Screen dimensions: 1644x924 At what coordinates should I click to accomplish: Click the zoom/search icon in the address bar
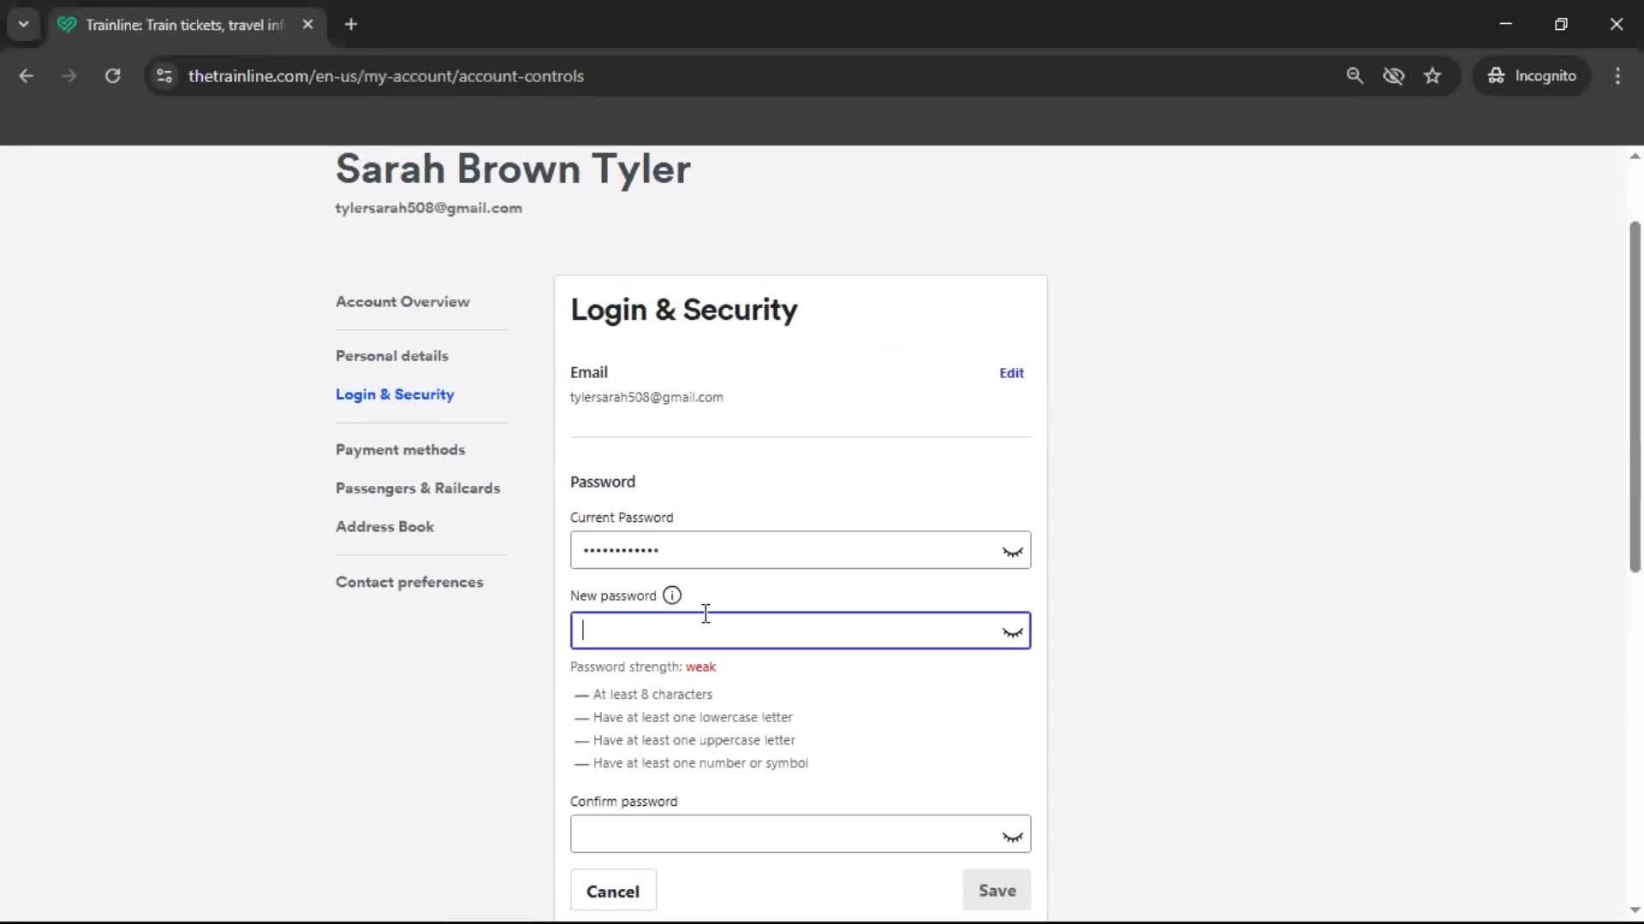tap(1355, 75)
